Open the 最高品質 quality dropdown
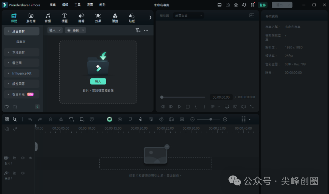This screenshot has width=329, height=194. (x=189, y=16)
